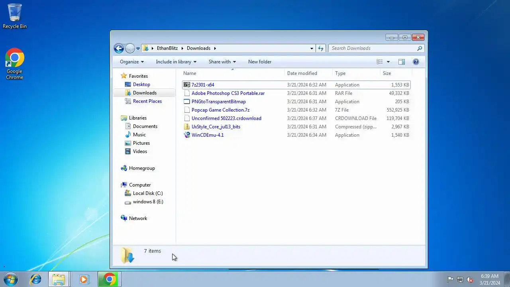510x287 pixels.
Task: Expand the view options dropdown arrow
Action: pyautogui.click(x=388, y=62)
